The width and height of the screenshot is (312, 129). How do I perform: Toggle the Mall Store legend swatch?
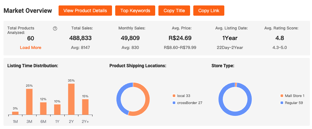coord(282,96)
